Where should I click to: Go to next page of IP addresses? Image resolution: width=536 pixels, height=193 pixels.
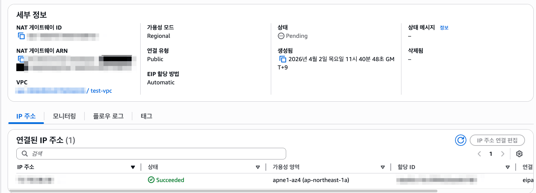(x=503, y=154)
